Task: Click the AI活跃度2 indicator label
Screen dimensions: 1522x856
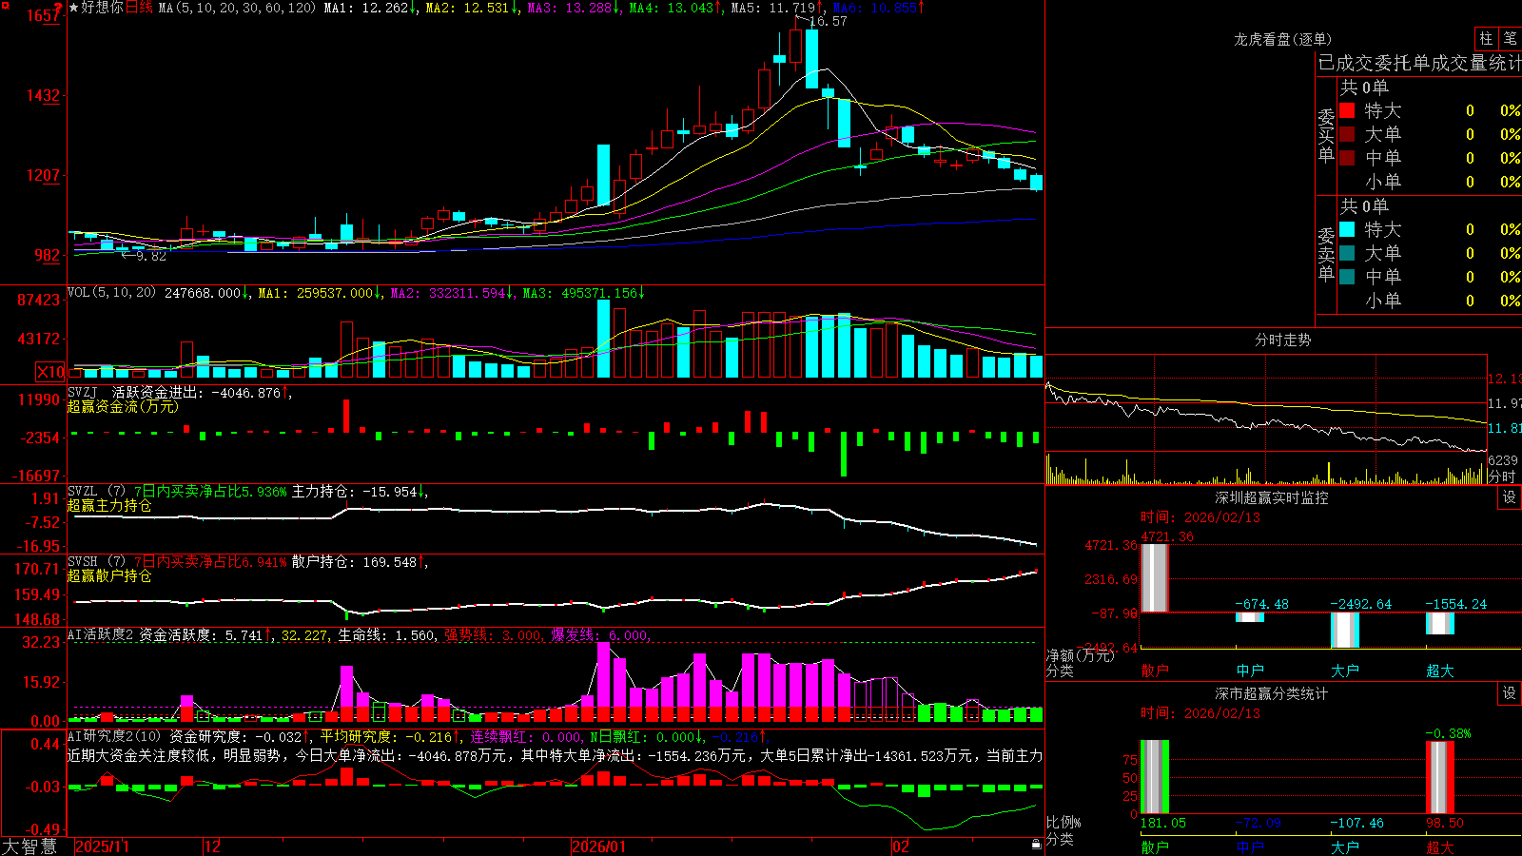Action: [101, 635]
